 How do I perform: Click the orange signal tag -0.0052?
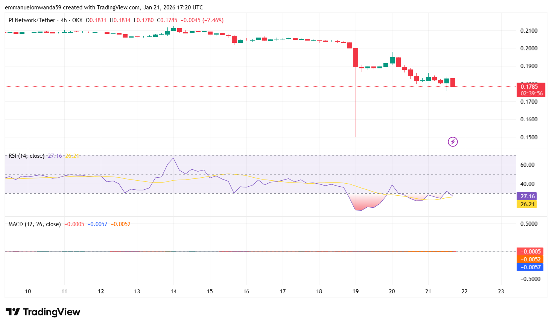[530, 260]
